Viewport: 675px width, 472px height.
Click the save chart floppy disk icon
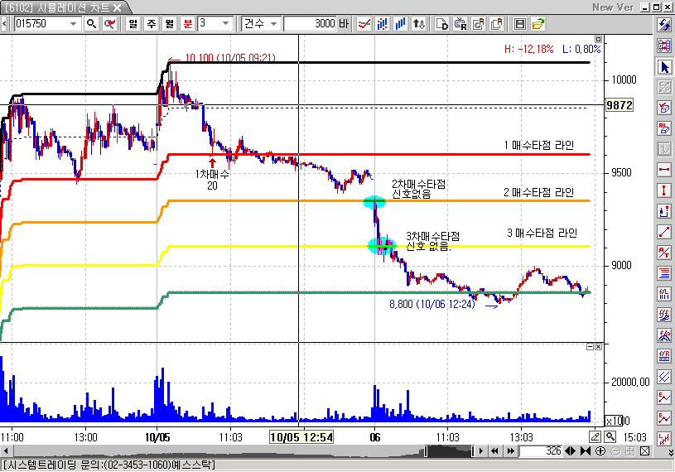coord(519,24)
